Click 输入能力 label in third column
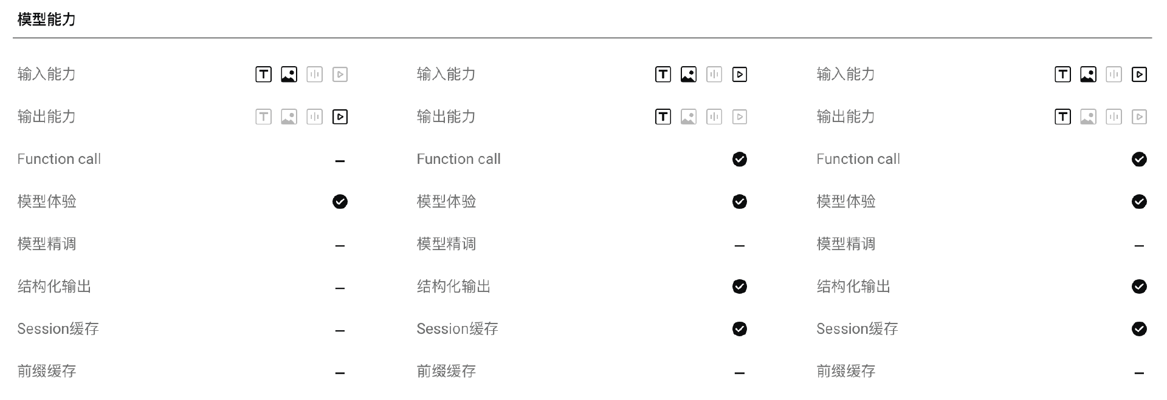This screenshot has width=1167, height=400. [846, 74]
